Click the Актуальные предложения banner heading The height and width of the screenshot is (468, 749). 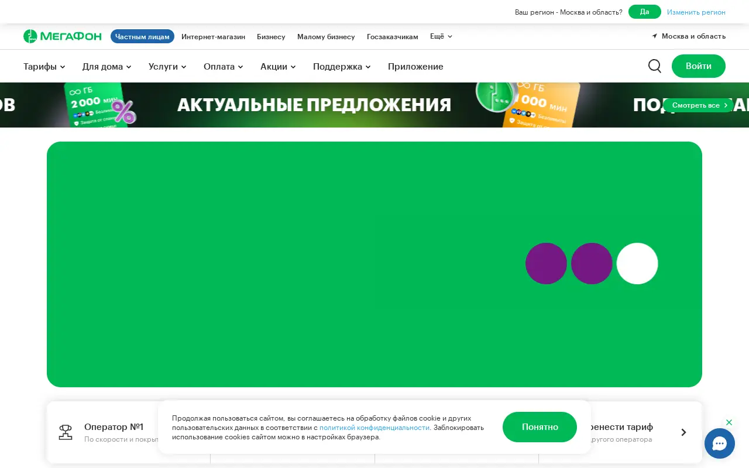coord(314,105)
